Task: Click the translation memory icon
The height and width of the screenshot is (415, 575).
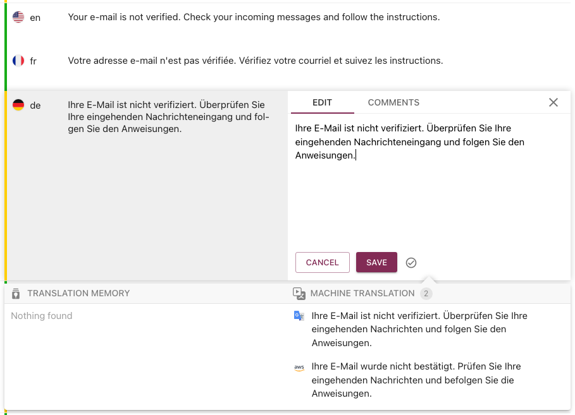Action: coord(16,293)
